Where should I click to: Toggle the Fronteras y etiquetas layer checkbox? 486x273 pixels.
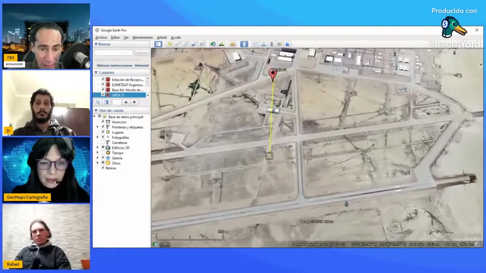tap(103, 127)
